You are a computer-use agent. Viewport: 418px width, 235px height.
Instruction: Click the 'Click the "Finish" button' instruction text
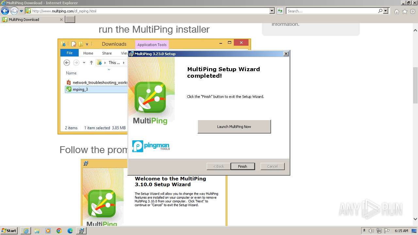point(225,97)
